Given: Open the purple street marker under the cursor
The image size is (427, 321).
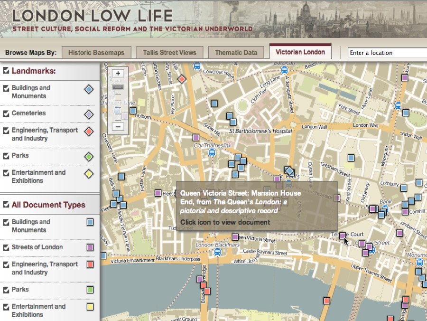Looking at the screenshot, I should click(x=342, y=236).
